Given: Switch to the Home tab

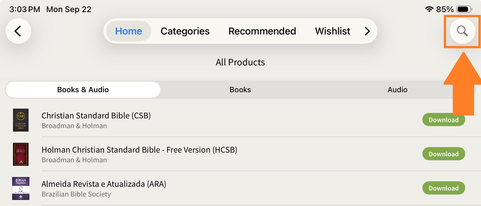Looking at the screenshot, I should point(128,31).
